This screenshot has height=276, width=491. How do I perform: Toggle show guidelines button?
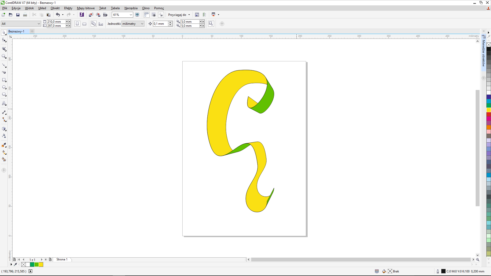(161, 15)
